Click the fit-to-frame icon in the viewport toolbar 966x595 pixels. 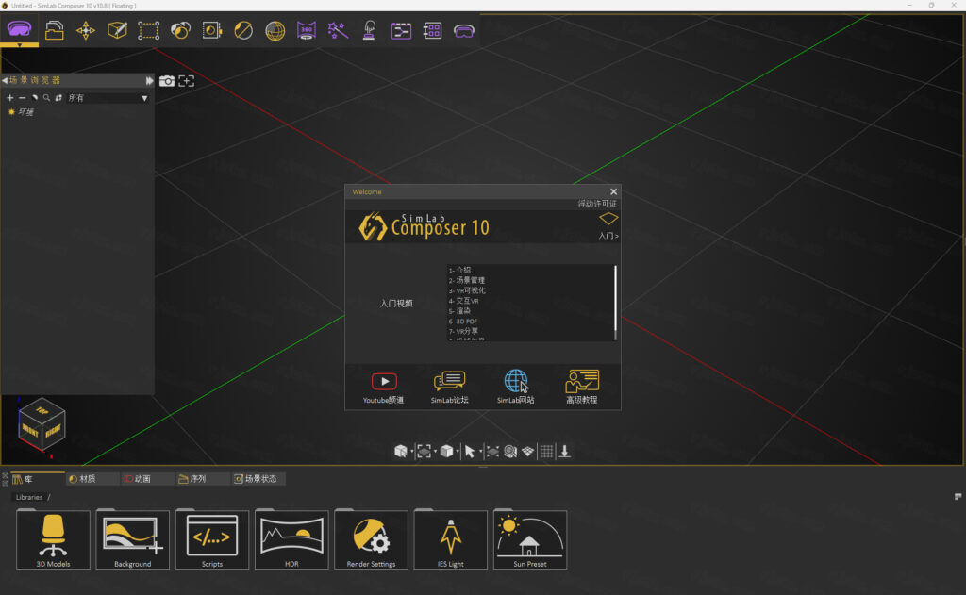(424, 452)
